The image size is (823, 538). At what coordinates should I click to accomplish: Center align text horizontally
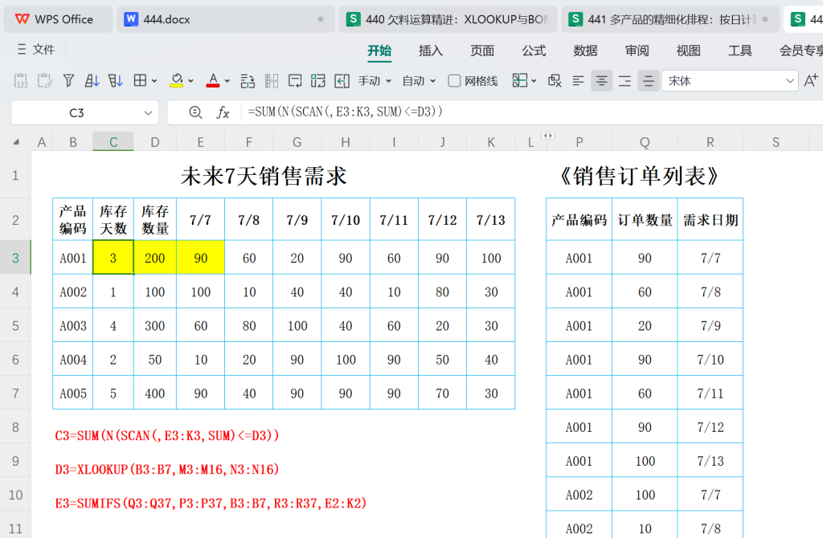(x=601, y=81)
